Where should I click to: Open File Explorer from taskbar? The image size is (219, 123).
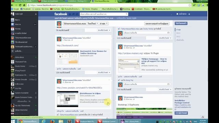[x=61, y=121]
